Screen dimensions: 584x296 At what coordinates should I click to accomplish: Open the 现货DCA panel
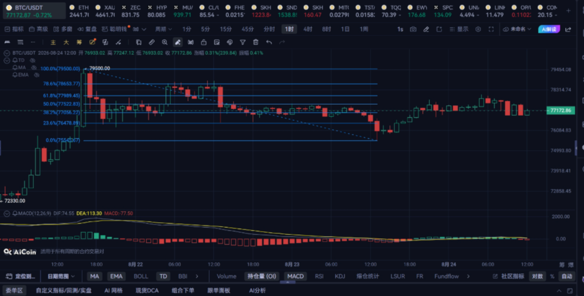[147, 290]
